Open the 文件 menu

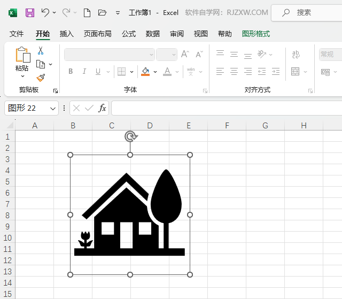coord(17,34)
